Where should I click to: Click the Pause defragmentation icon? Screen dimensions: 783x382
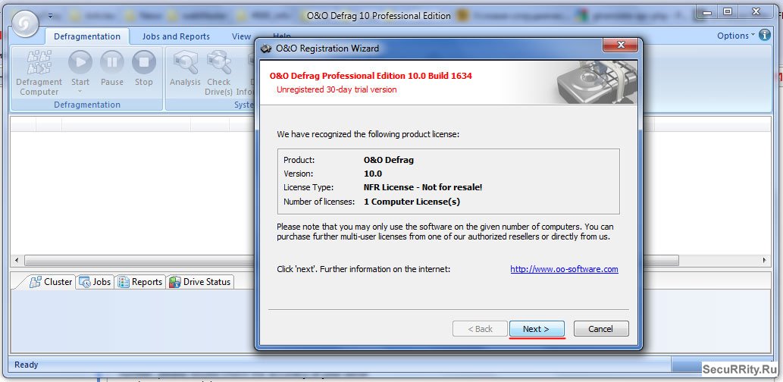tap(112, 62)
